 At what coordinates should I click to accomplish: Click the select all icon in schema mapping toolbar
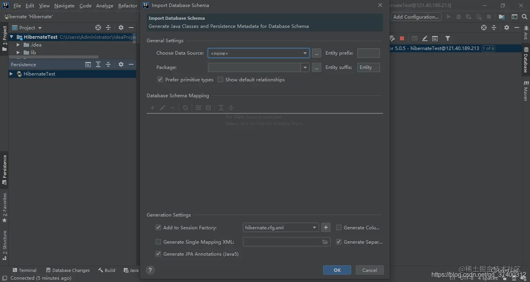pyautogui.click(x=198, y=108)
